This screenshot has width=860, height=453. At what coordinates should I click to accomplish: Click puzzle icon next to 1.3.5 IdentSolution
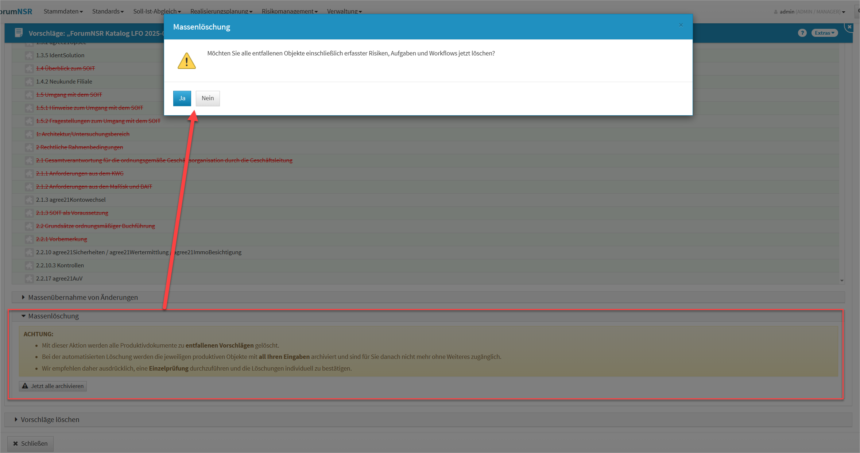29,55
